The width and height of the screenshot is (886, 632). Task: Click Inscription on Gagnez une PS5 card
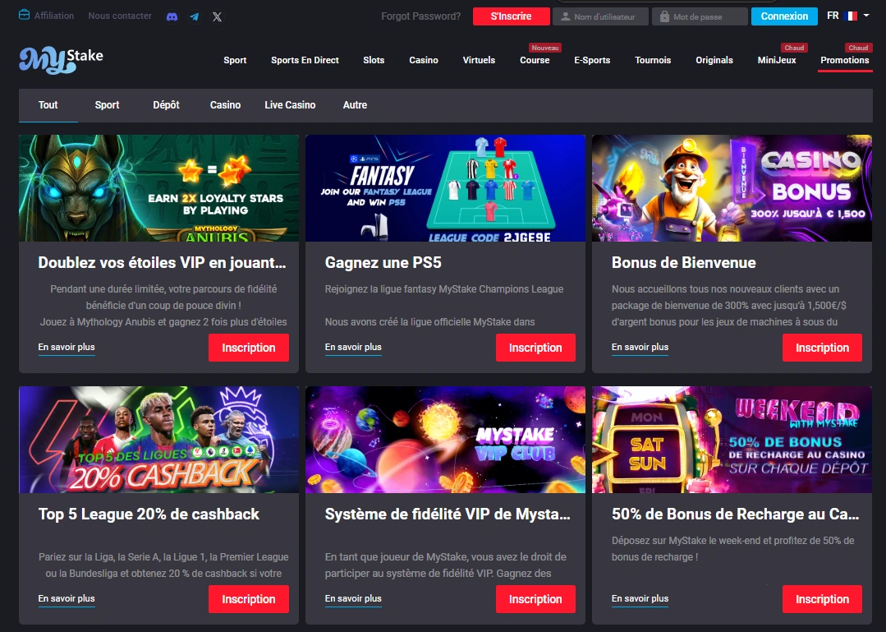[x=535, y=348]
